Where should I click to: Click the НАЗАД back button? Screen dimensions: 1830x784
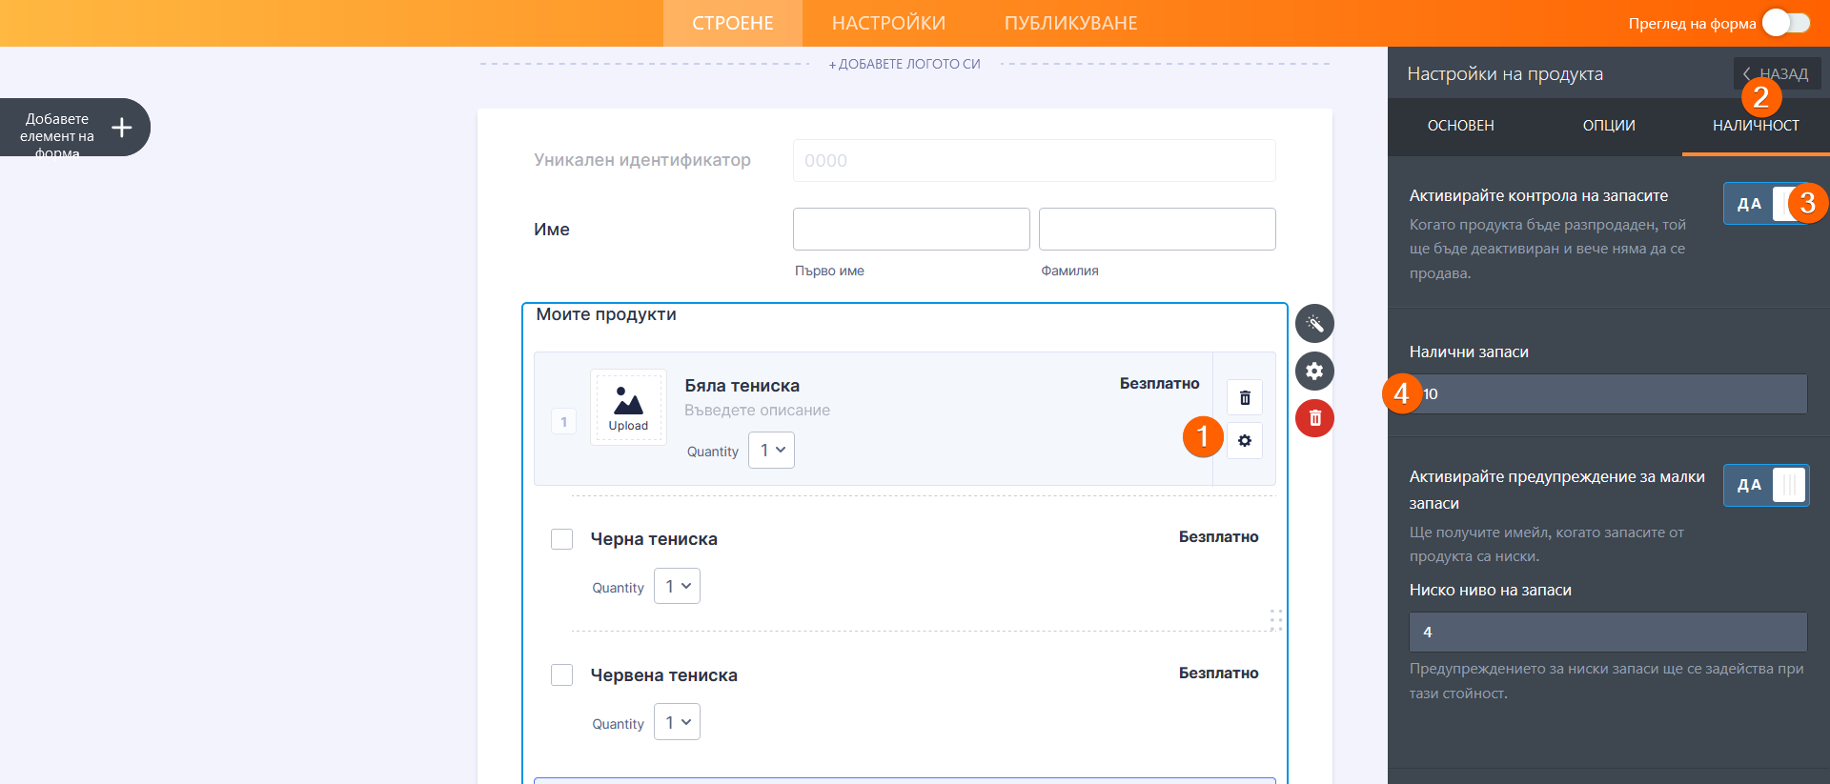[1777, 73]
